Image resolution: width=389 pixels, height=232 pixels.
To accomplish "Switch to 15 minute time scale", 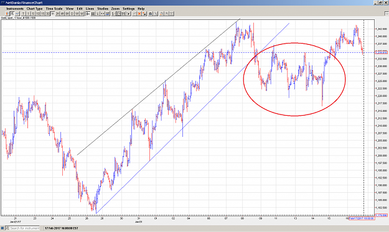I will point(43,14).
